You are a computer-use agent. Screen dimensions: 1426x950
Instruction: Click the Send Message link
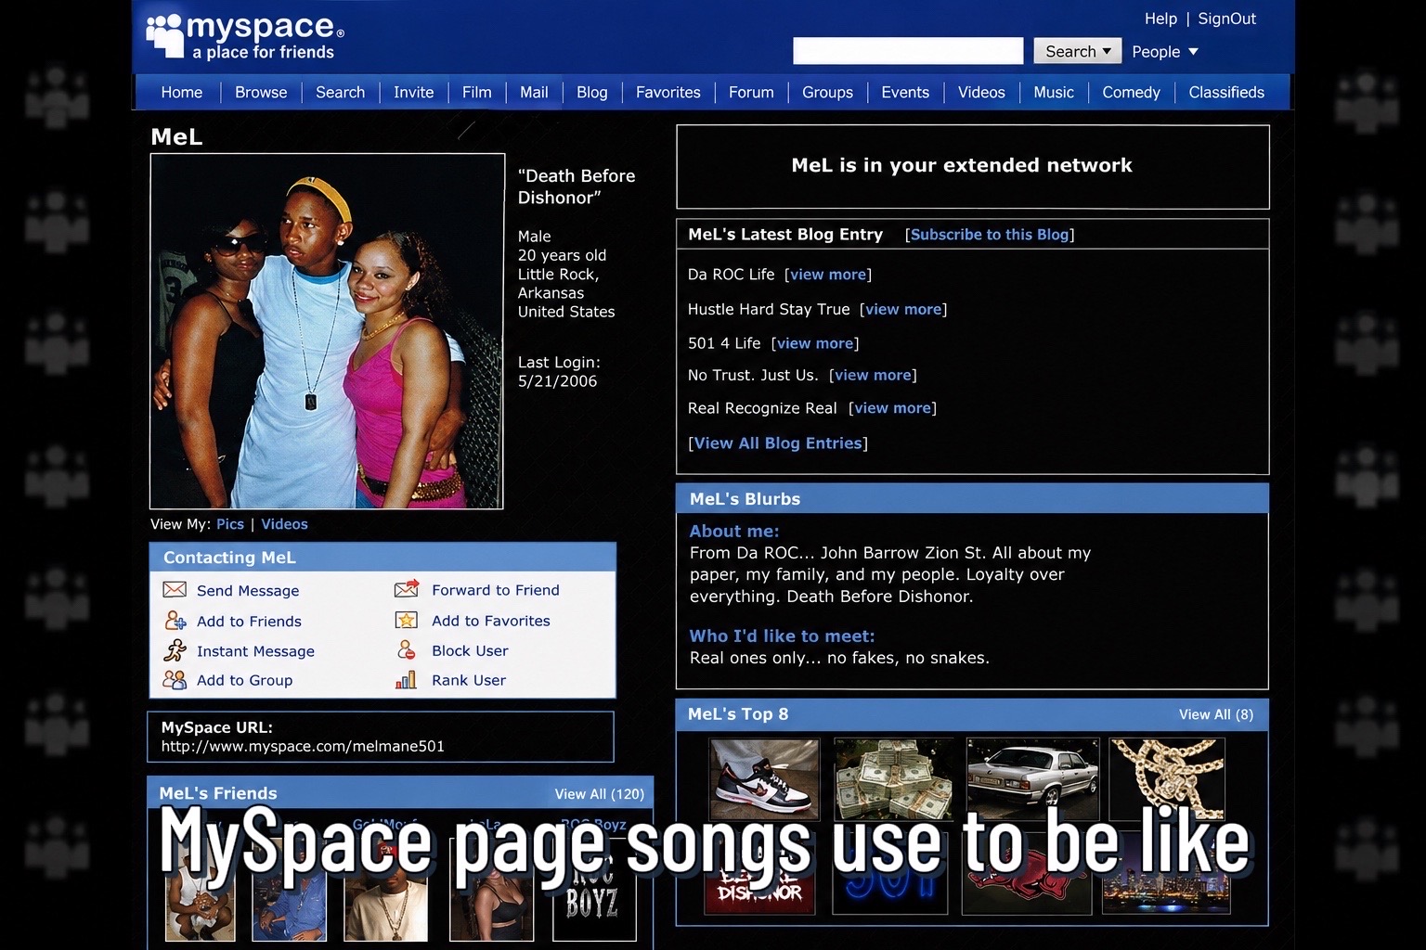click(248, 591)
